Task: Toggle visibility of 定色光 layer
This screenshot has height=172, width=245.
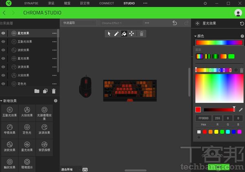Action: (x=3, y=84)
